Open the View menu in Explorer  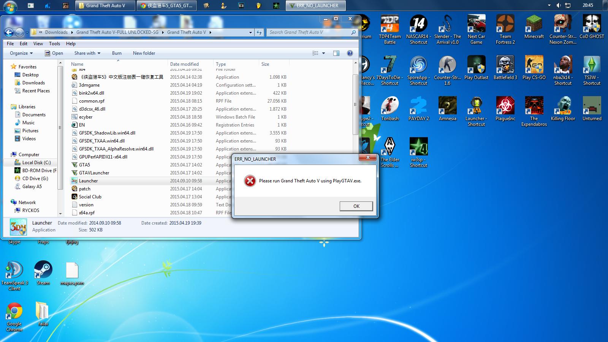click(x=38, y=44)
